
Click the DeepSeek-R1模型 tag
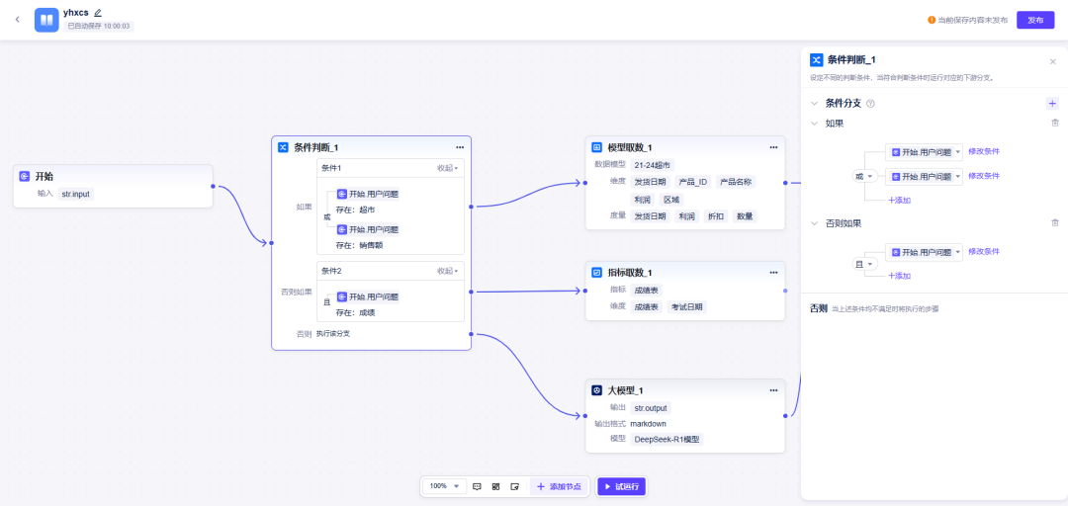click(667, 439)
